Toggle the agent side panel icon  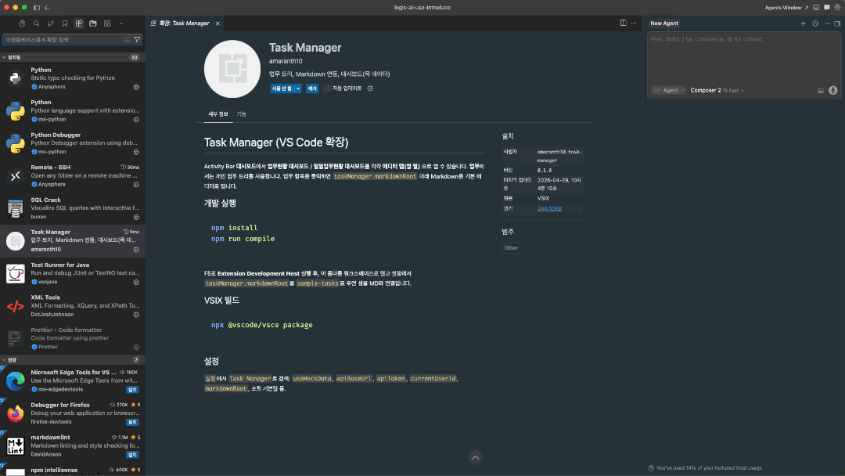(837, 23)
